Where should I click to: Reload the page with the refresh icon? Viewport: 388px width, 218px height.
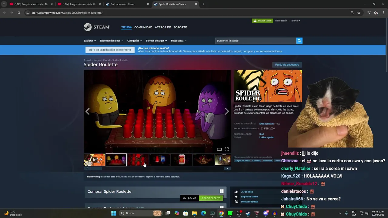19,13
